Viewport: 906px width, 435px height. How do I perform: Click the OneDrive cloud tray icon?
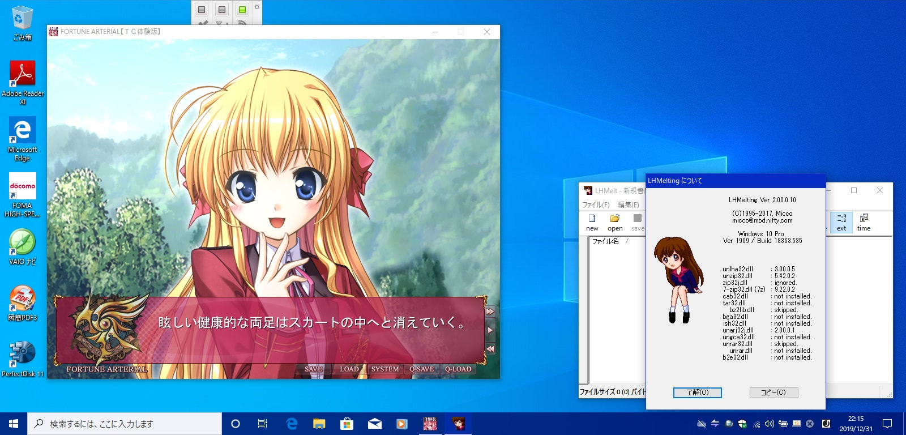coord(702,424)
